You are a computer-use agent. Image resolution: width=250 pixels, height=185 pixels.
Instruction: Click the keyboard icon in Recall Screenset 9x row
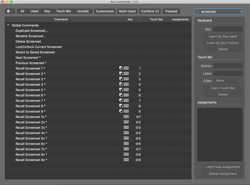[126, 160]
